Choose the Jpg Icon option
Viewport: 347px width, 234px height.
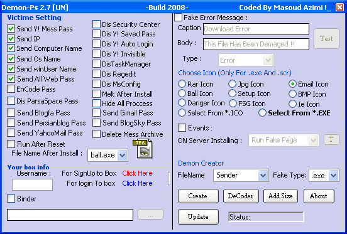[232, 84]
